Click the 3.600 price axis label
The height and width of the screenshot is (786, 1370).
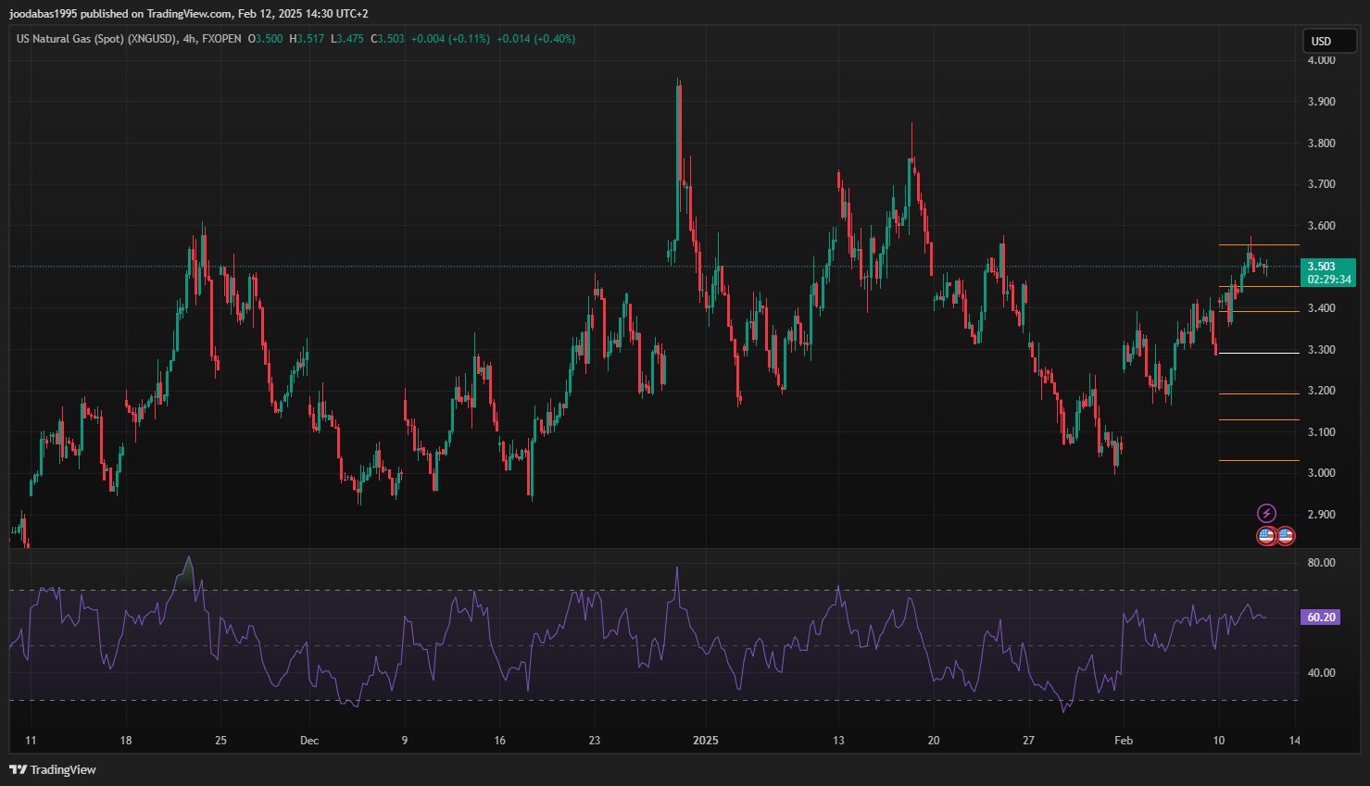(1321, 226)
